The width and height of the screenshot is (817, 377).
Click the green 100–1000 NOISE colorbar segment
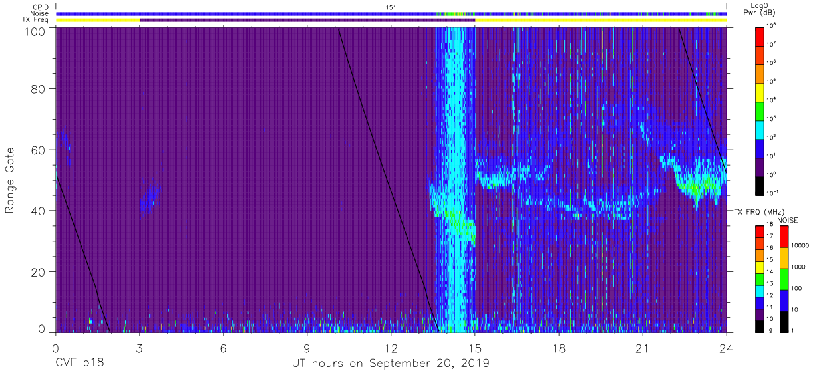pos(784,279)
